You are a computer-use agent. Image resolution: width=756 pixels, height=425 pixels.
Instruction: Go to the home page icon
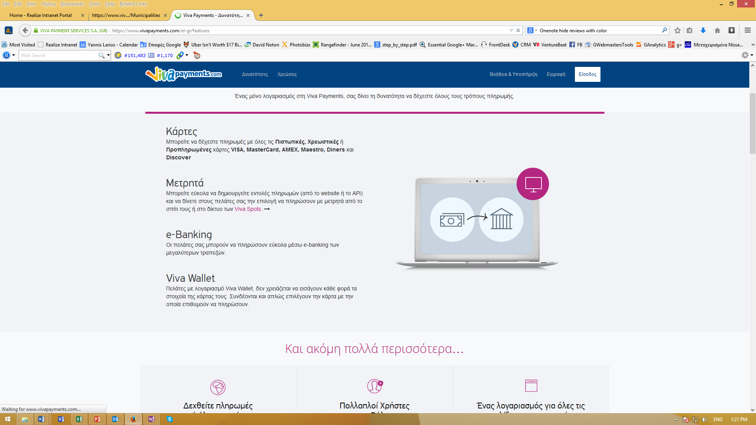(x=717, y=30)
